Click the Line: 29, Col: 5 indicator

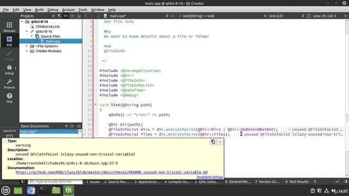(x=324, y=16)
